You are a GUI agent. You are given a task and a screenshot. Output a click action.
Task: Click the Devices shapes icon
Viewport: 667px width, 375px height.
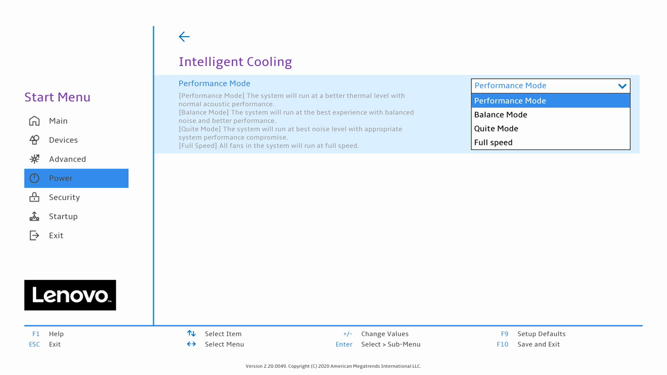click(34, 140)
